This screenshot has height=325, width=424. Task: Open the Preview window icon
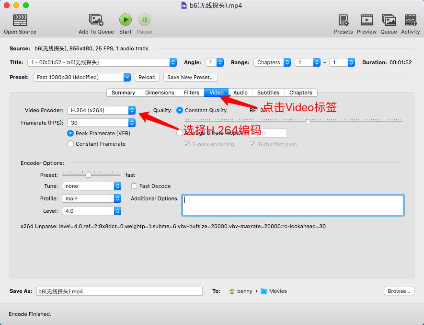point(367,20)
